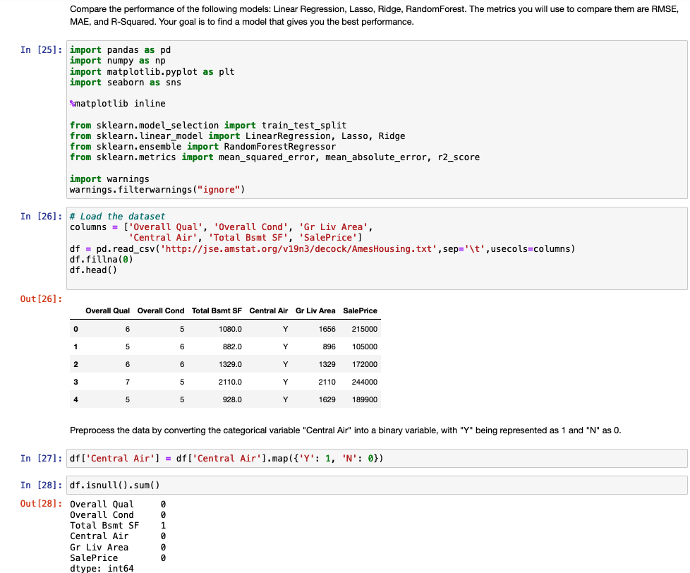The image size is (690, 573).
Task: Click the Total Bsmt SF value 882.0
Action: (232, 346)
